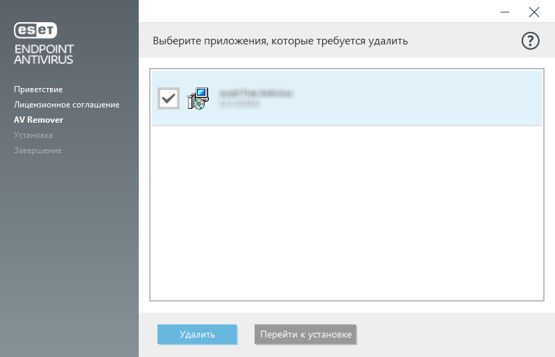Screen dimensions: 555x357
Task: Click the installer icon of the listed application
Action: (198, 98)
